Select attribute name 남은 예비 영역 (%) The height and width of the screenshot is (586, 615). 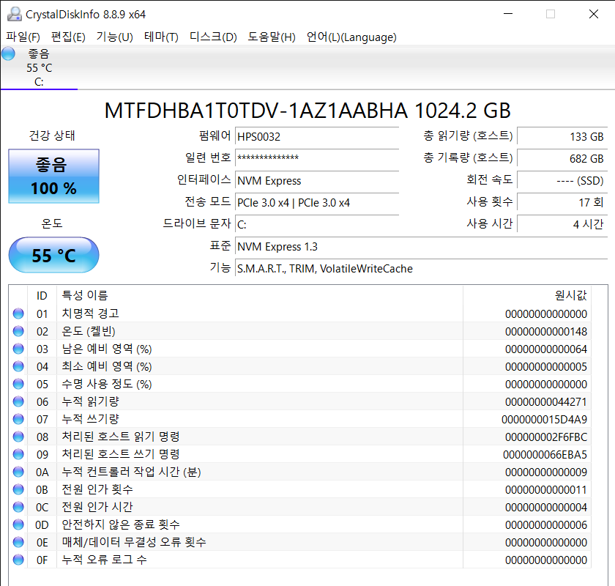point(107,349)
